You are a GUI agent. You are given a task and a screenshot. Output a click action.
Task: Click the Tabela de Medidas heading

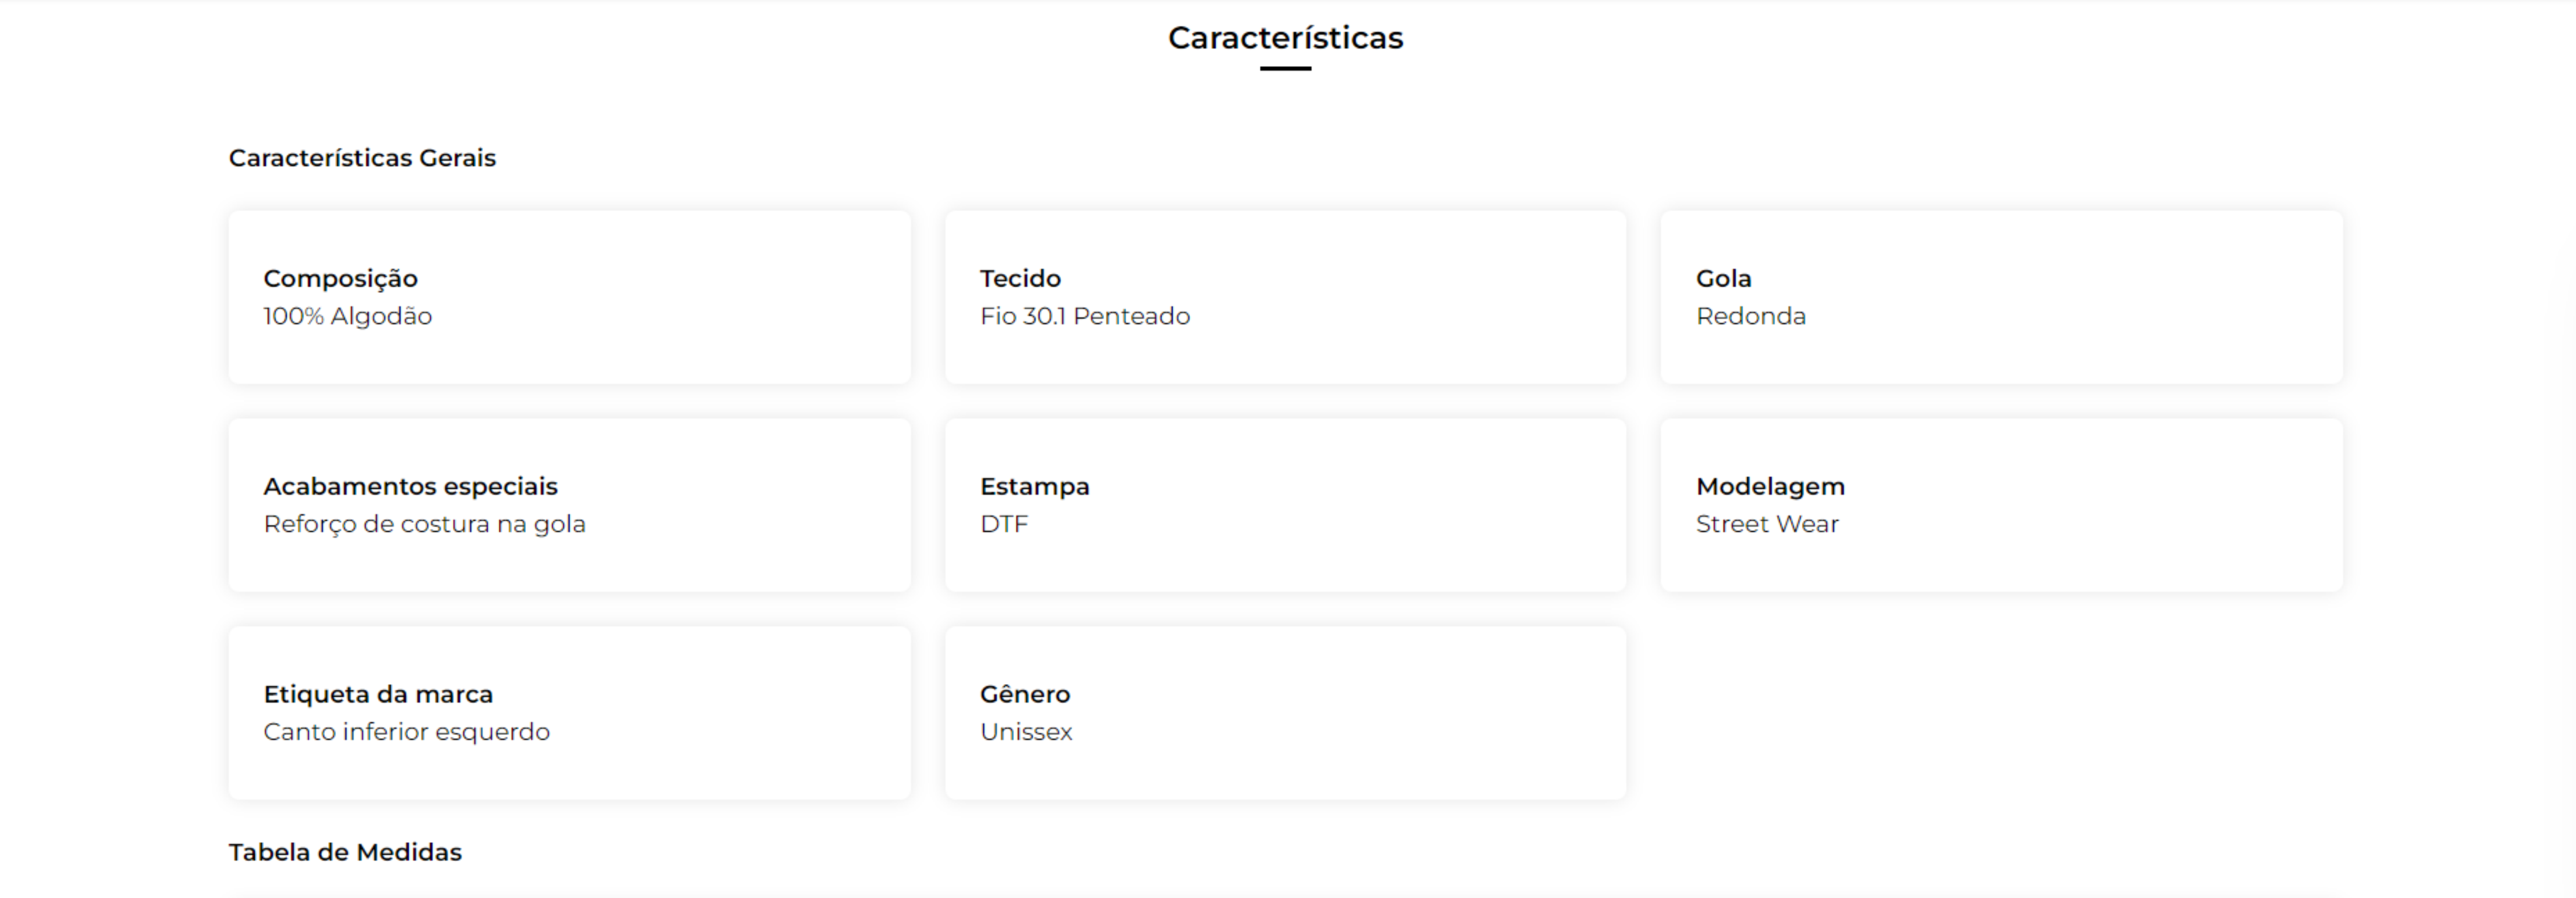tap(345, 852)
